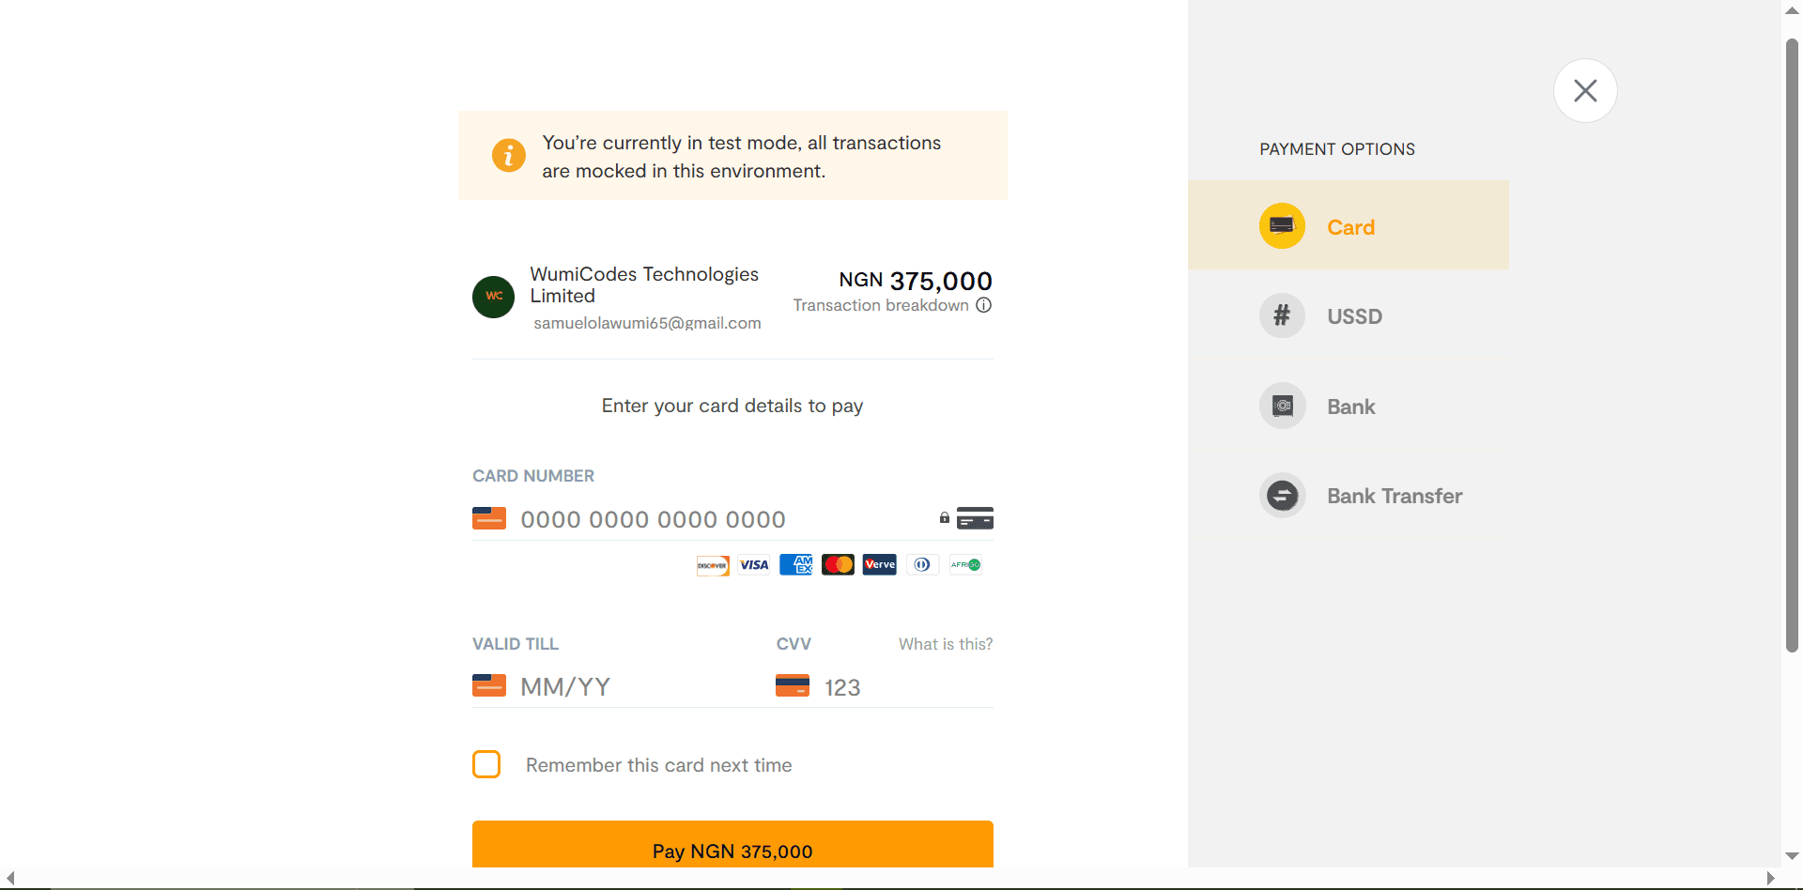This screenshot has width=1803, height=890.
Task: Open the transaction breakdown info icon
Action: 983,305
